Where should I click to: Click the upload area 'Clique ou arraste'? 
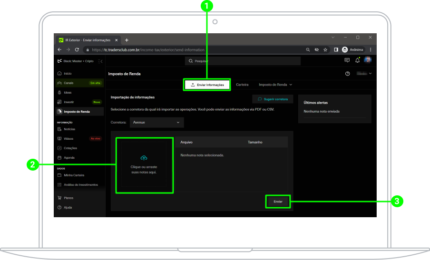click(144, 164)
